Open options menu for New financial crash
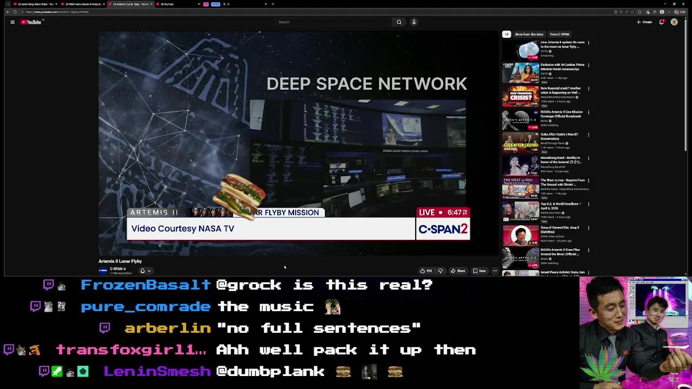This screenshot has height=389, width=692. [588, 89]
